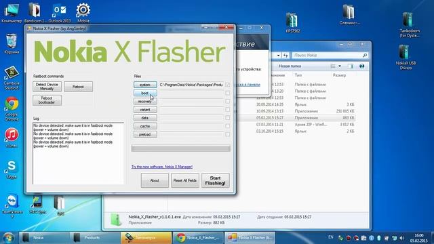Open Camtasia Studio 8 desktop shortcut
This screenshot has width=434, height=244.
click(x=12, y=78)
